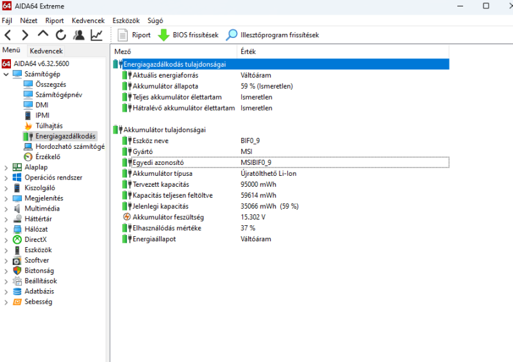The width and height of the screenshot is (513, 362).
Task: Click the Háttértár storage icon
Action: click(17, 219)
